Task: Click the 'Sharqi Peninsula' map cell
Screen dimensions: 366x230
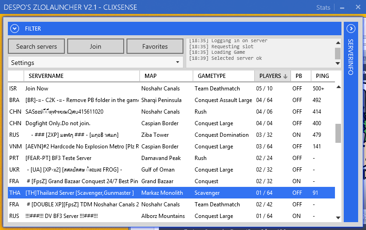Action: 161,100
